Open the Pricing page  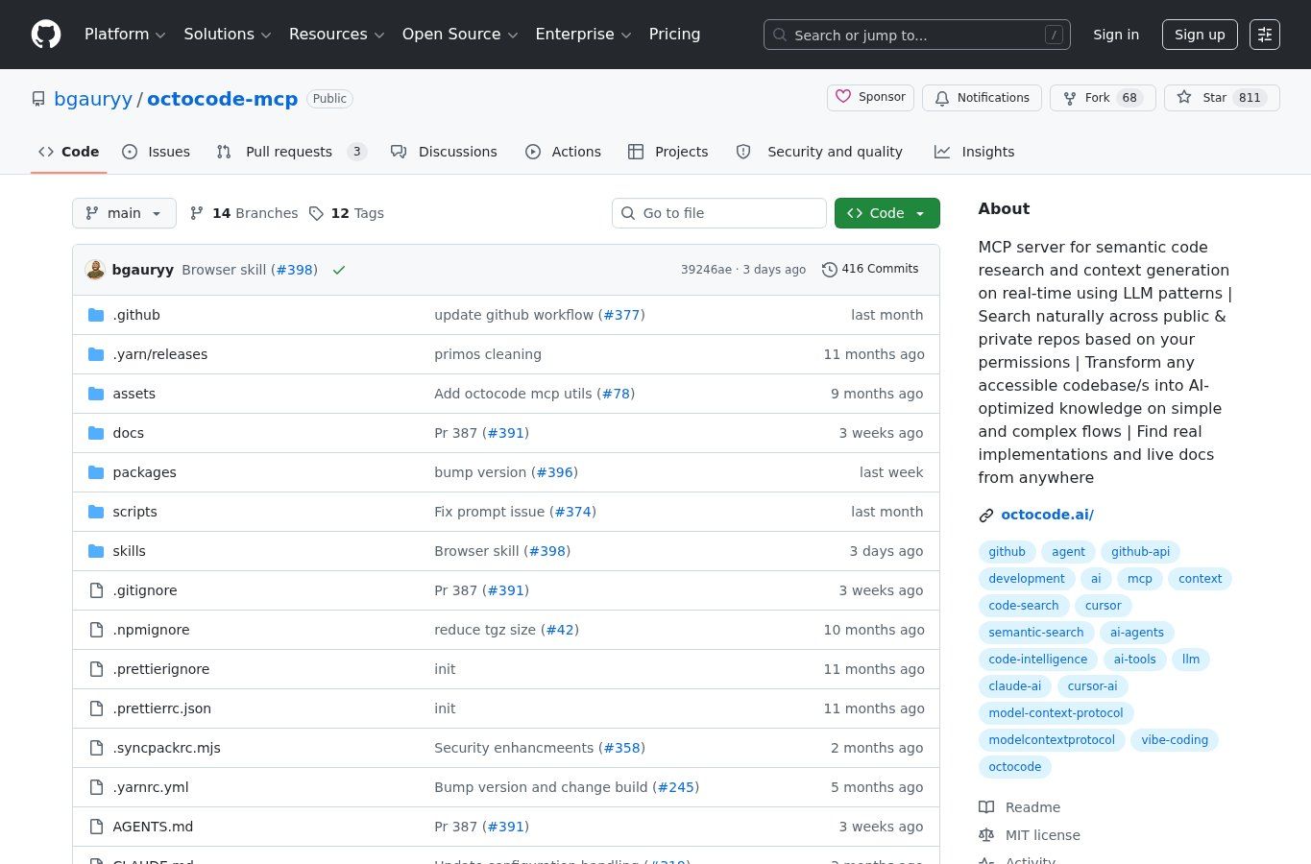pos(674,35)
